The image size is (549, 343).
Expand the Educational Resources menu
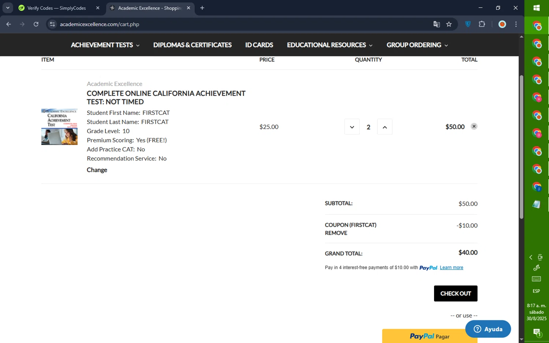(330, 45)
